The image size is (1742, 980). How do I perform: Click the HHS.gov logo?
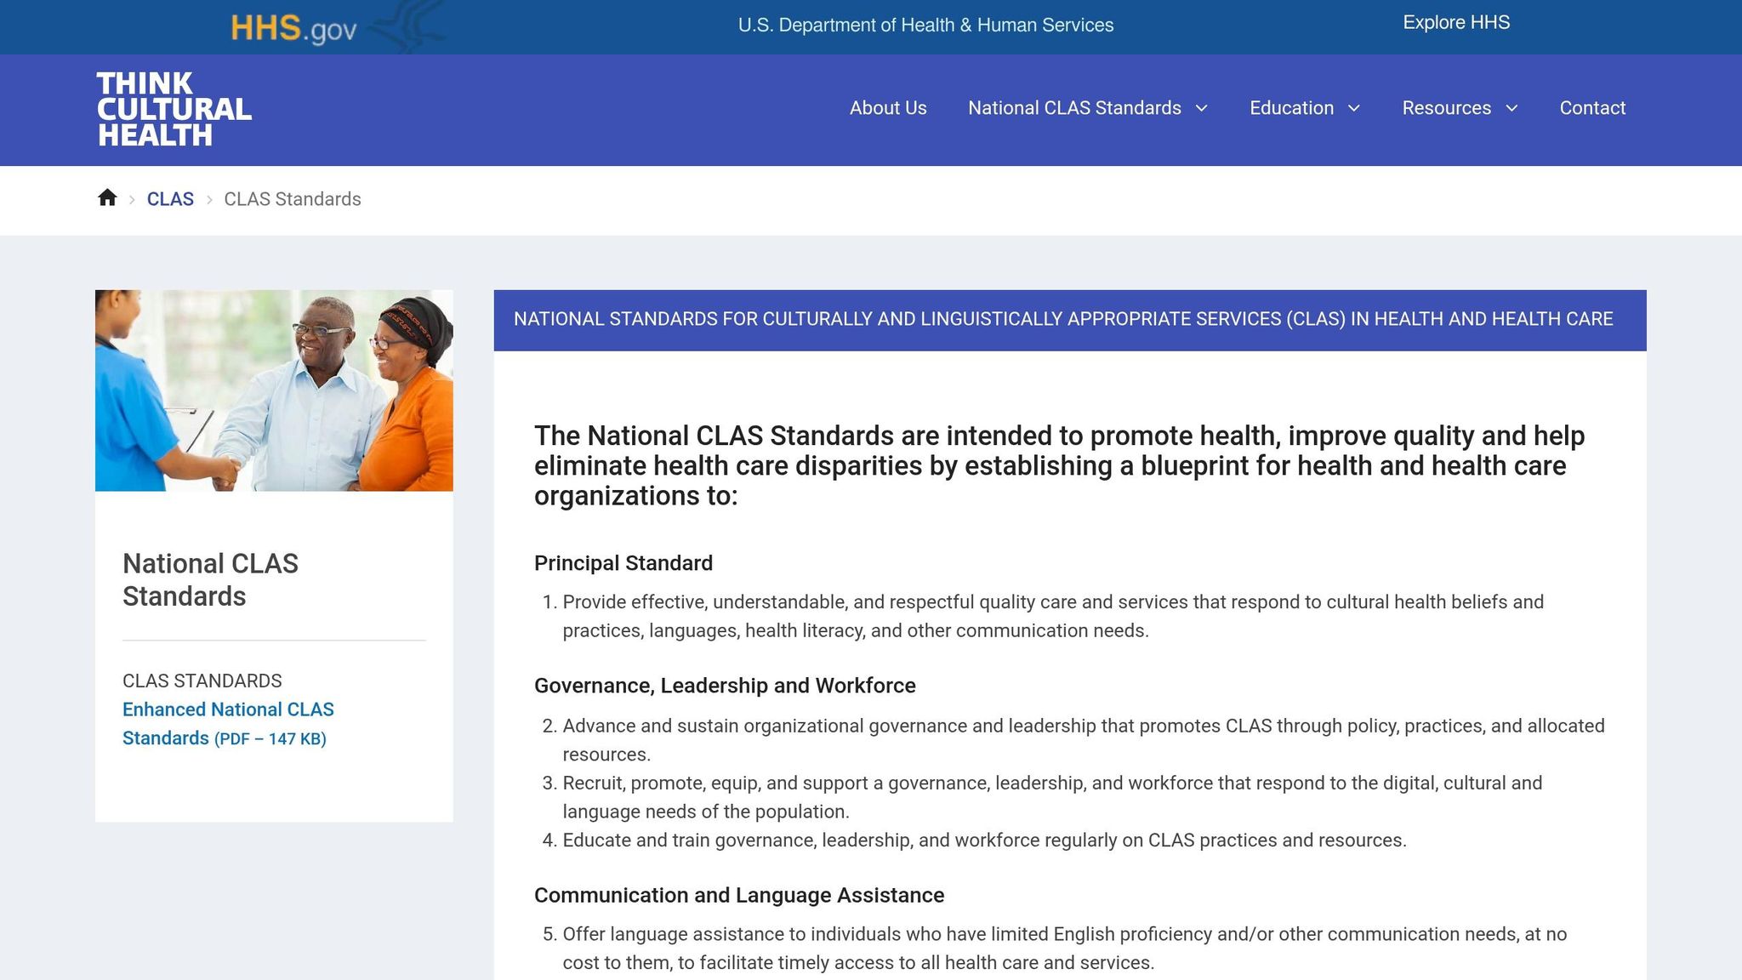[x=293, y=29]
